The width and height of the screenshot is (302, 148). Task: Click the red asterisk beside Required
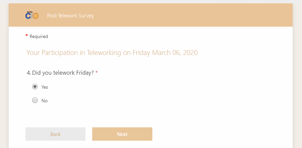pyautogui.click(x=27, y=36)
